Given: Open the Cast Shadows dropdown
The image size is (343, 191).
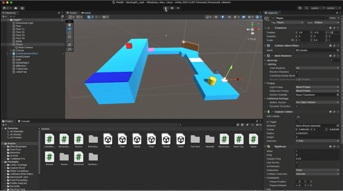Looking at the screenshot, I should point(317,68).
